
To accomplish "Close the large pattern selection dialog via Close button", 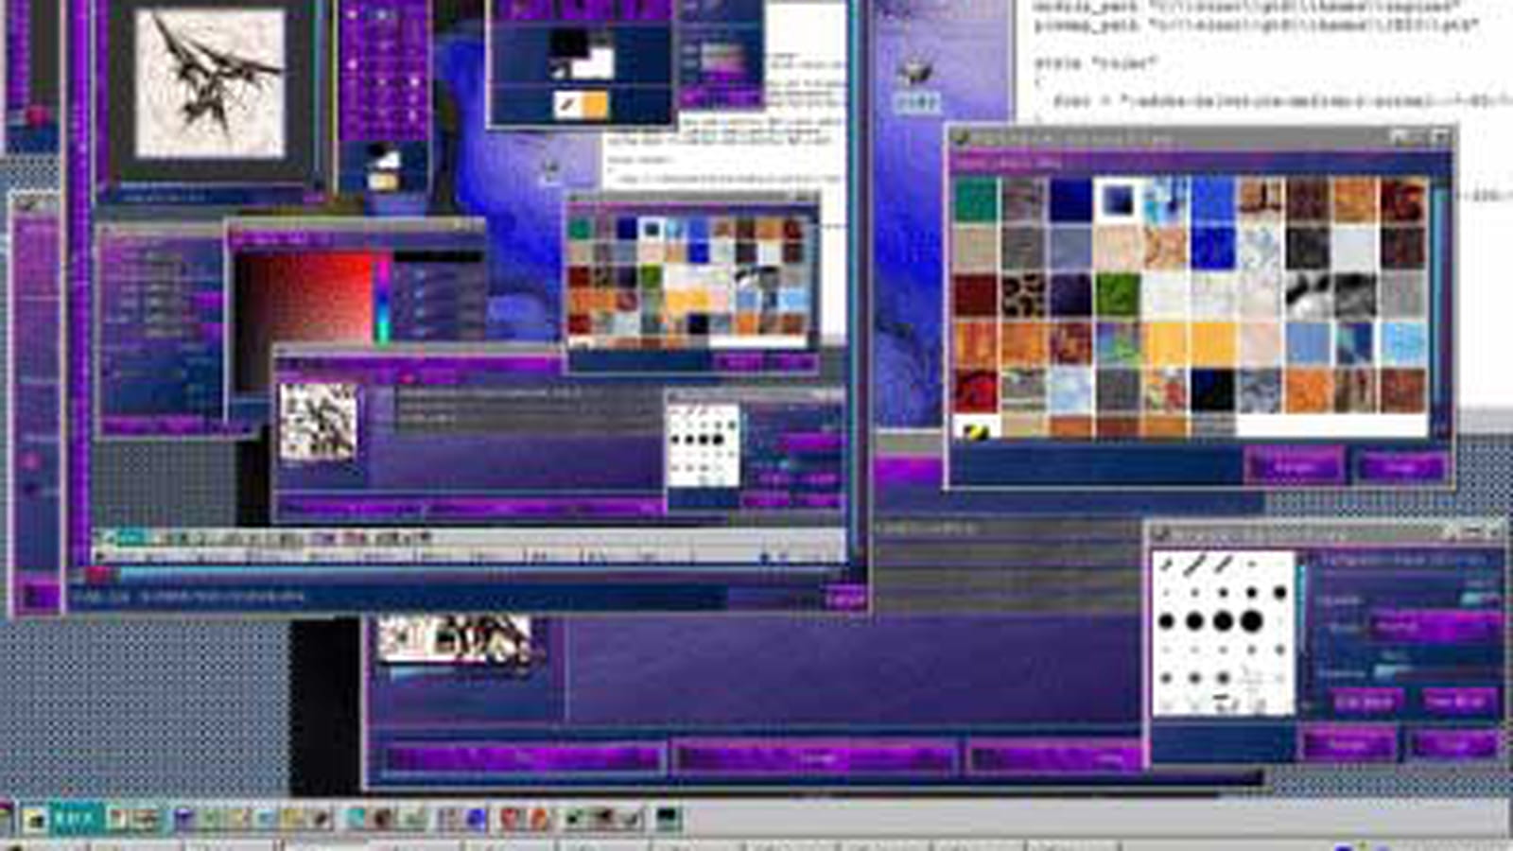I will pos(1401,466).
